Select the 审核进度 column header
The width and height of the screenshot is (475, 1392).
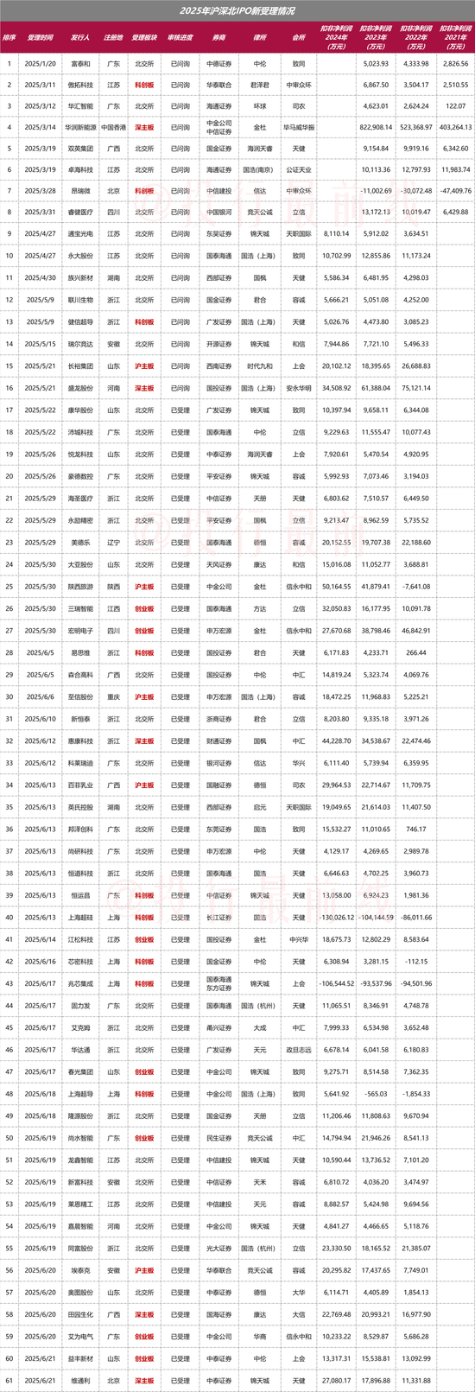[x=180, y=38]
